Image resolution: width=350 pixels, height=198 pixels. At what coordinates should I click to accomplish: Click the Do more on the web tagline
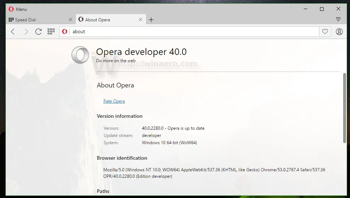coord(116,61)
